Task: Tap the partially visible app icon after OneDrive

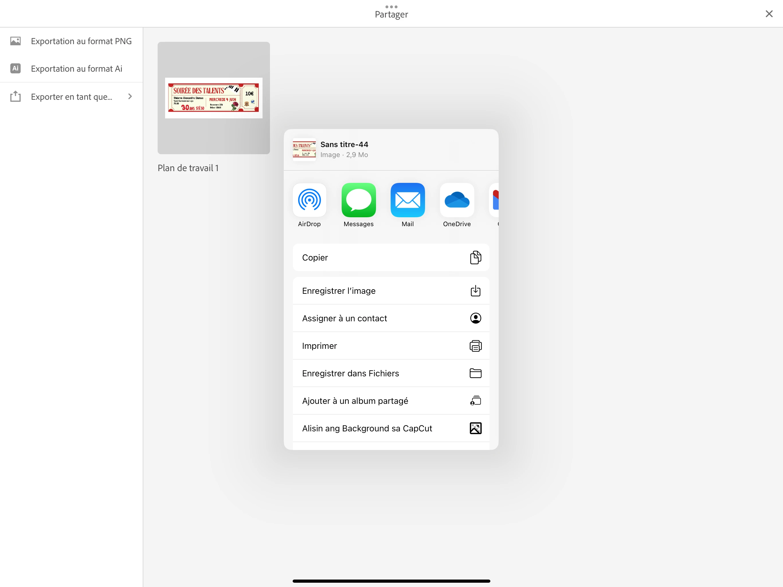Action: tap(494, 200)
